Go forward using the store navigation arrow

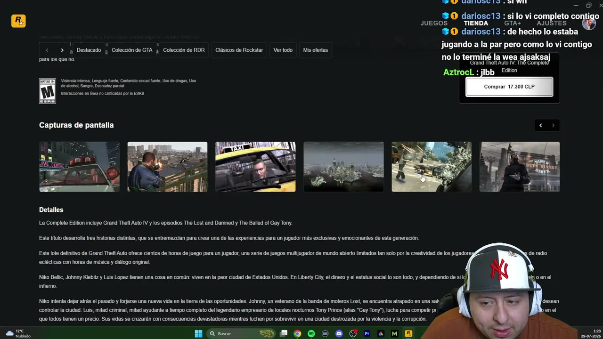click(x=62, y=50)
